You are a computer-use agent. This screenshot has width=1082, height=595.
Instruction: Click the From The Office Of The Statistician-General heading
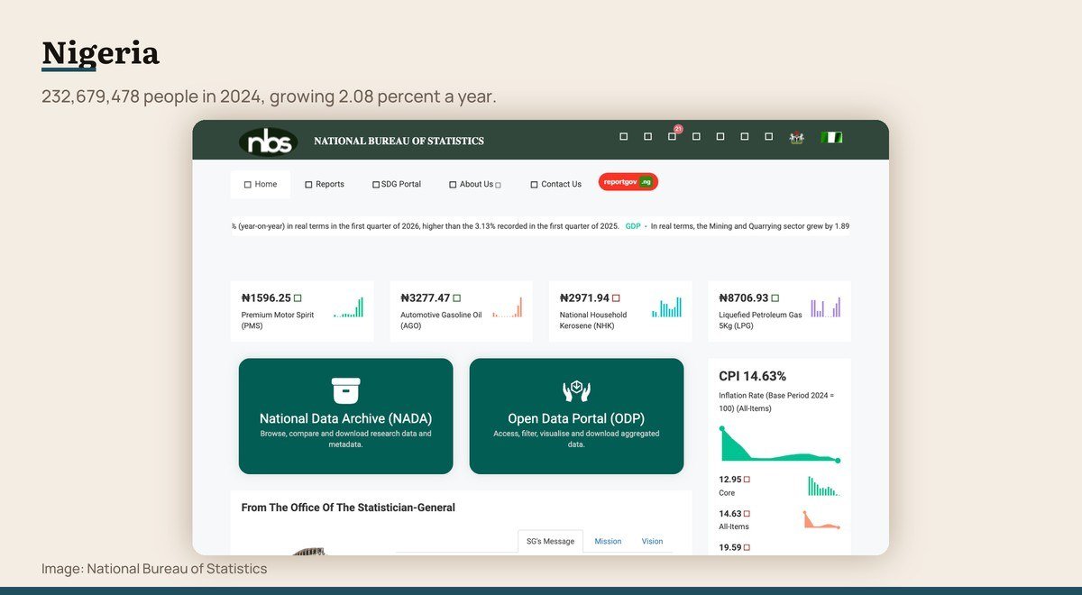coord(348,508)
